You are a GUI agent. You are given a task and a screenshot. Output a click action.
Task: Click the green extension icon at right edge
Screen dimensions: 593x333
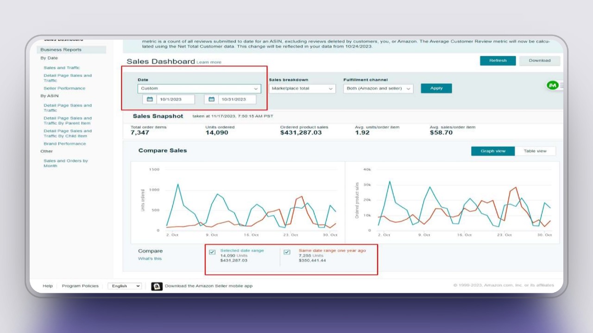click(x=552, y=85)
